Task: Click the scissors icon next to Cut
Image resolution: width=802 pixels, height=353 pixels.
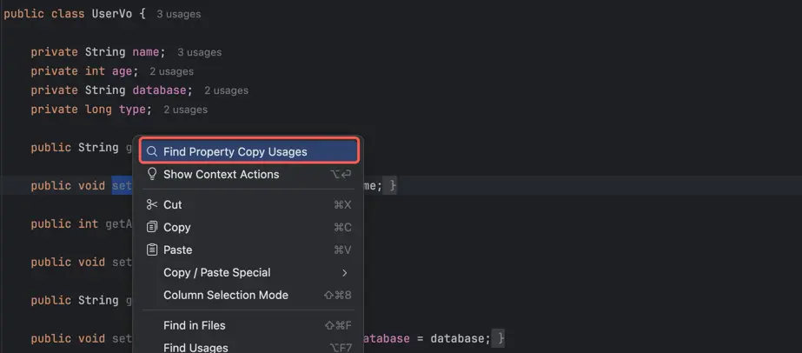Action: [152, 204]
